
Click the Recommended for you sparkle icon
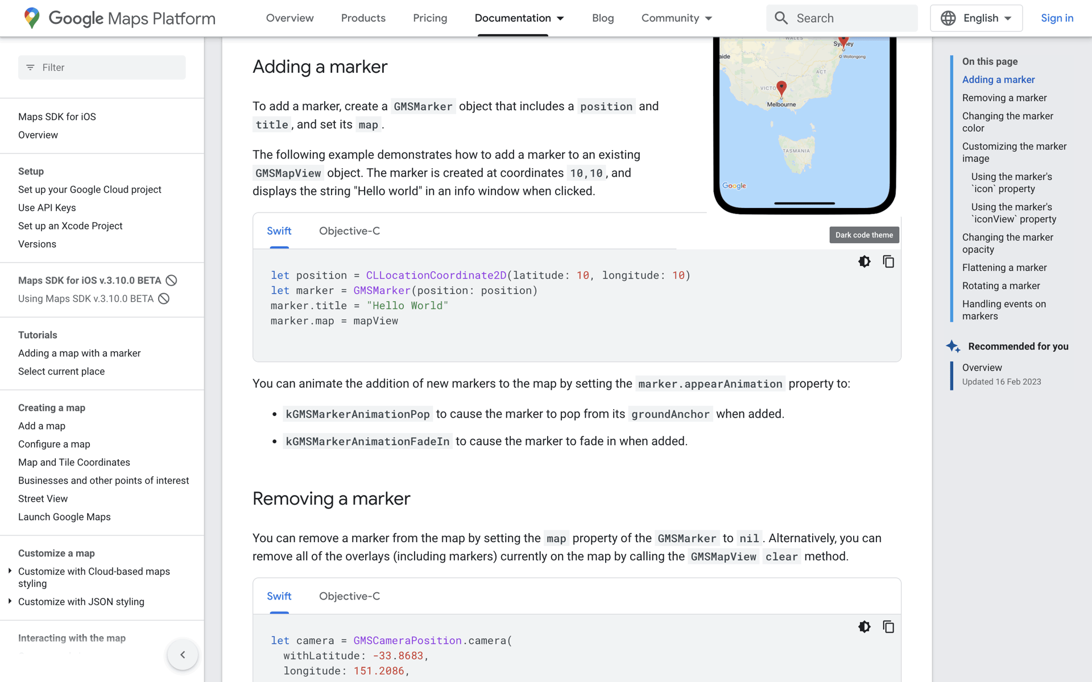(953, 346)
